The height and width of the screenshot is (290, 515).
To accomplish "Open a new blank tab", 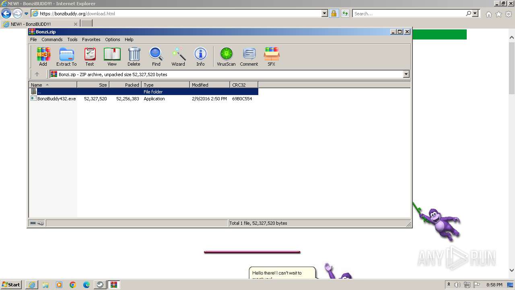I will point(87,24).
